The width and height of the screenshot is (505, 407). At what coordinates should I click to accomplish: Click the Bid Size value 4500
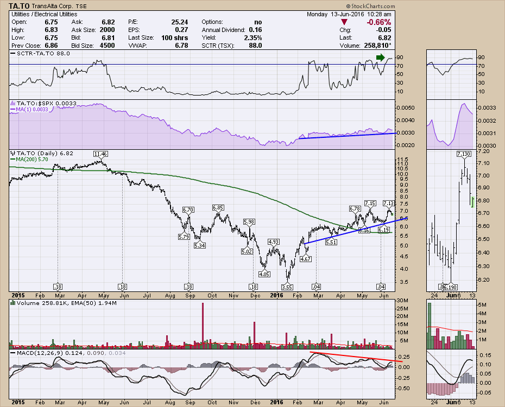pos(108,46)
